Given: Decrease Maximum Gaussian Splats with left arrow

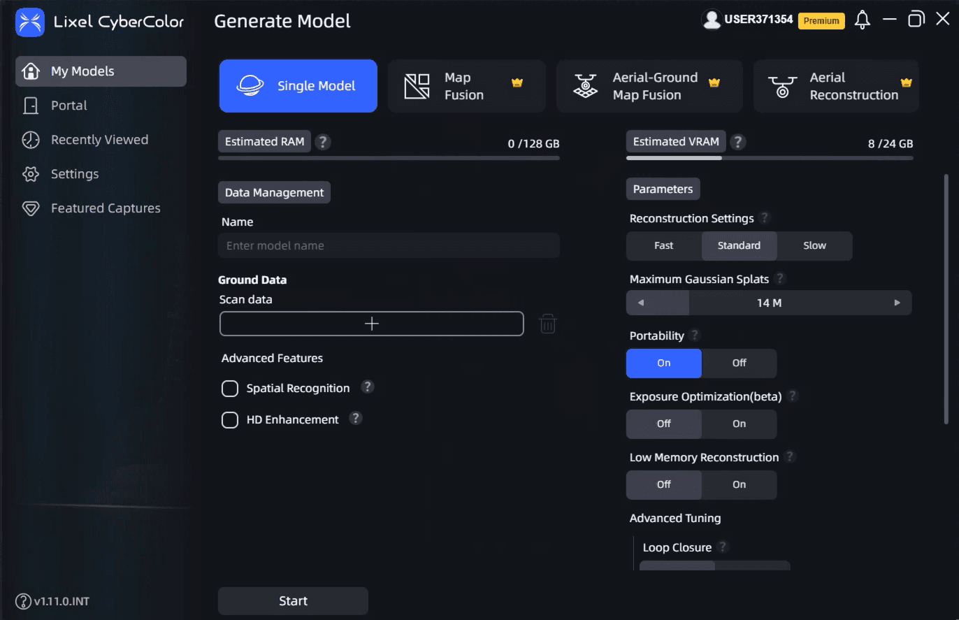Looking at the screenshot, I should click(641, 302).
